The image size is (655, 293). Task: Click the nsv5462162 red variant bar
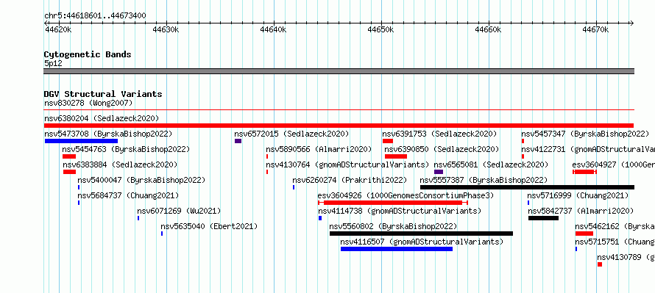(584, 234)
